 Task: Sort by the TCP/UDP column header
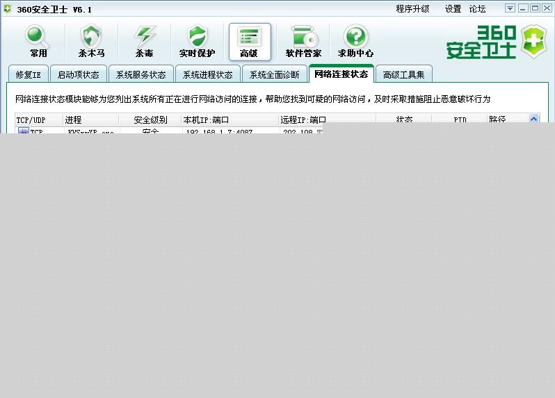click(39, 119)
